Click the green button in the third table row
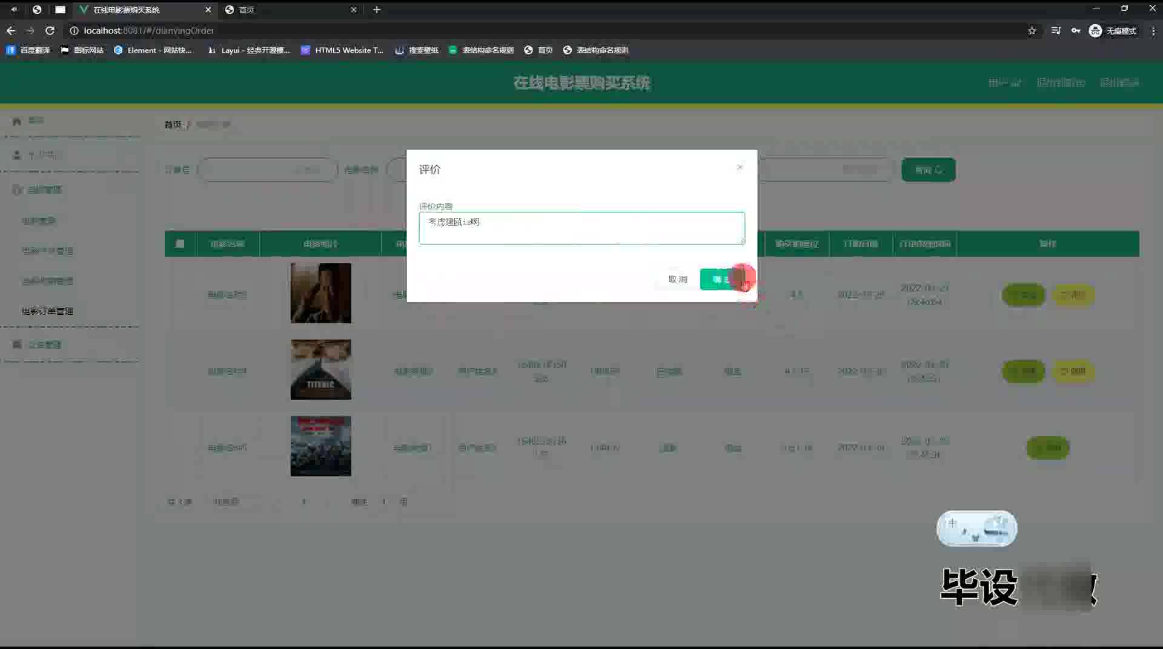This screenshot has width=1163, height=649. 1048,448
